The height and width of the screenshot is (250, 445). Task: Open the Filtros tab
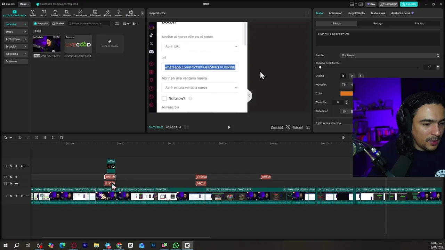[107, 13]
